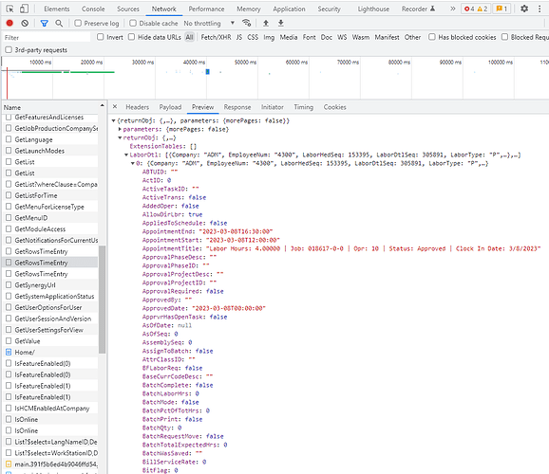Viewport: 549px width, 474px height.
Task: Click the document icon beside Home/
Action: (x=9, y=352)
